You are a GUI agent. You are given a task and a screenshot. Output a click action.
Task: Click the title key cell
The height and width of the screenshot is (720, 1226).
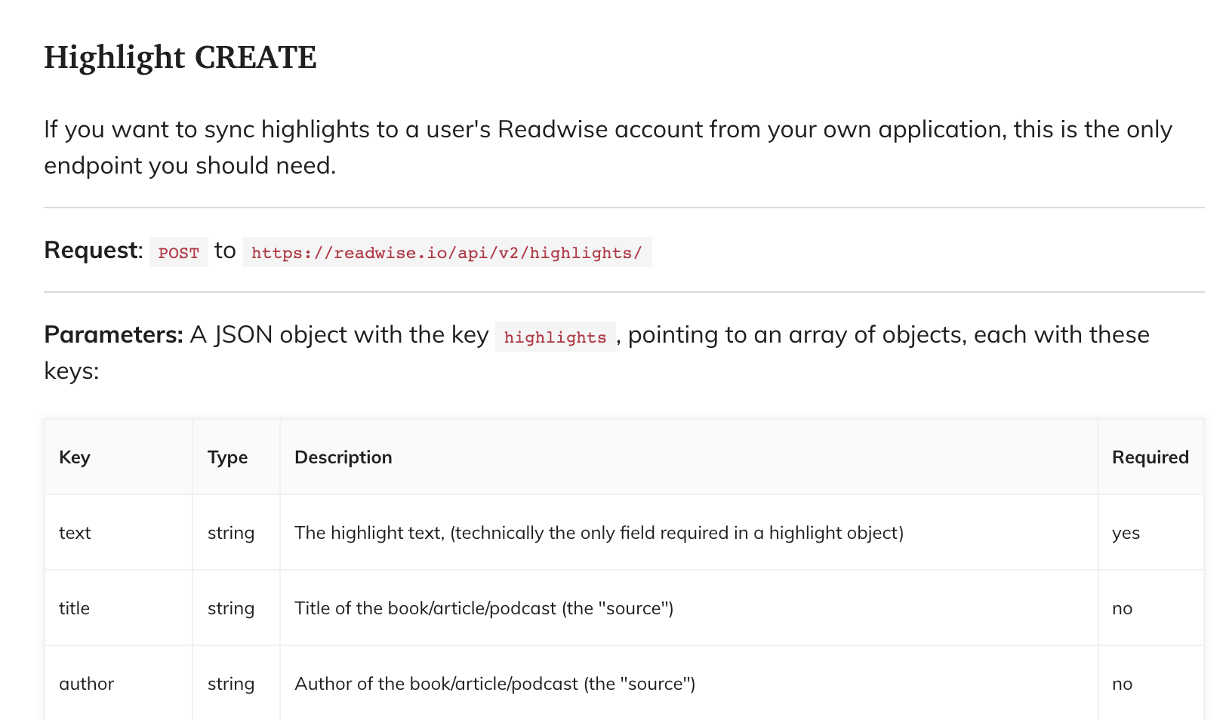point(74,608)
